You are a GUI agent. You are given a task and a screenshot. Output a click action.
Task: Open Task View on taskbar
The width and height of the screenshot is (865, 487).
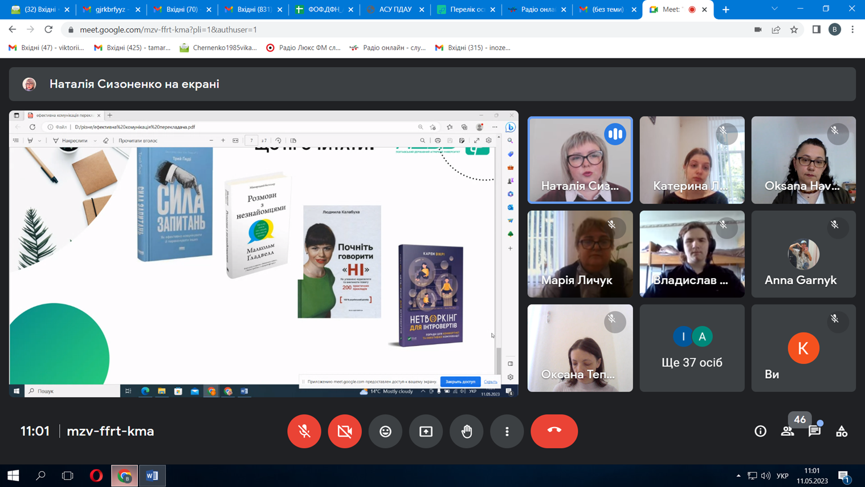point(68,476)
